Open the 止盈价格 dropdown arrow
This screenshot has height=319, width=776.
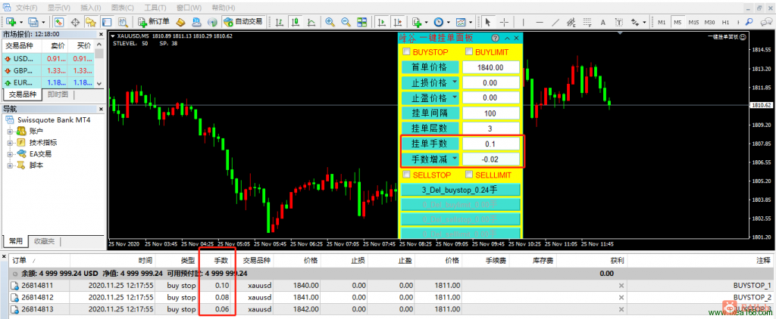453,98
